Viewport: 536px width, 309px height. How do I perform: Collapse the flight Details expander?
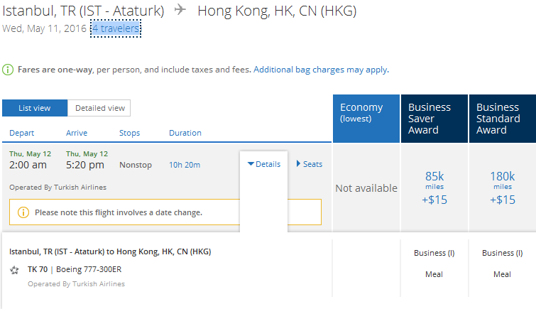pos(264,164)
